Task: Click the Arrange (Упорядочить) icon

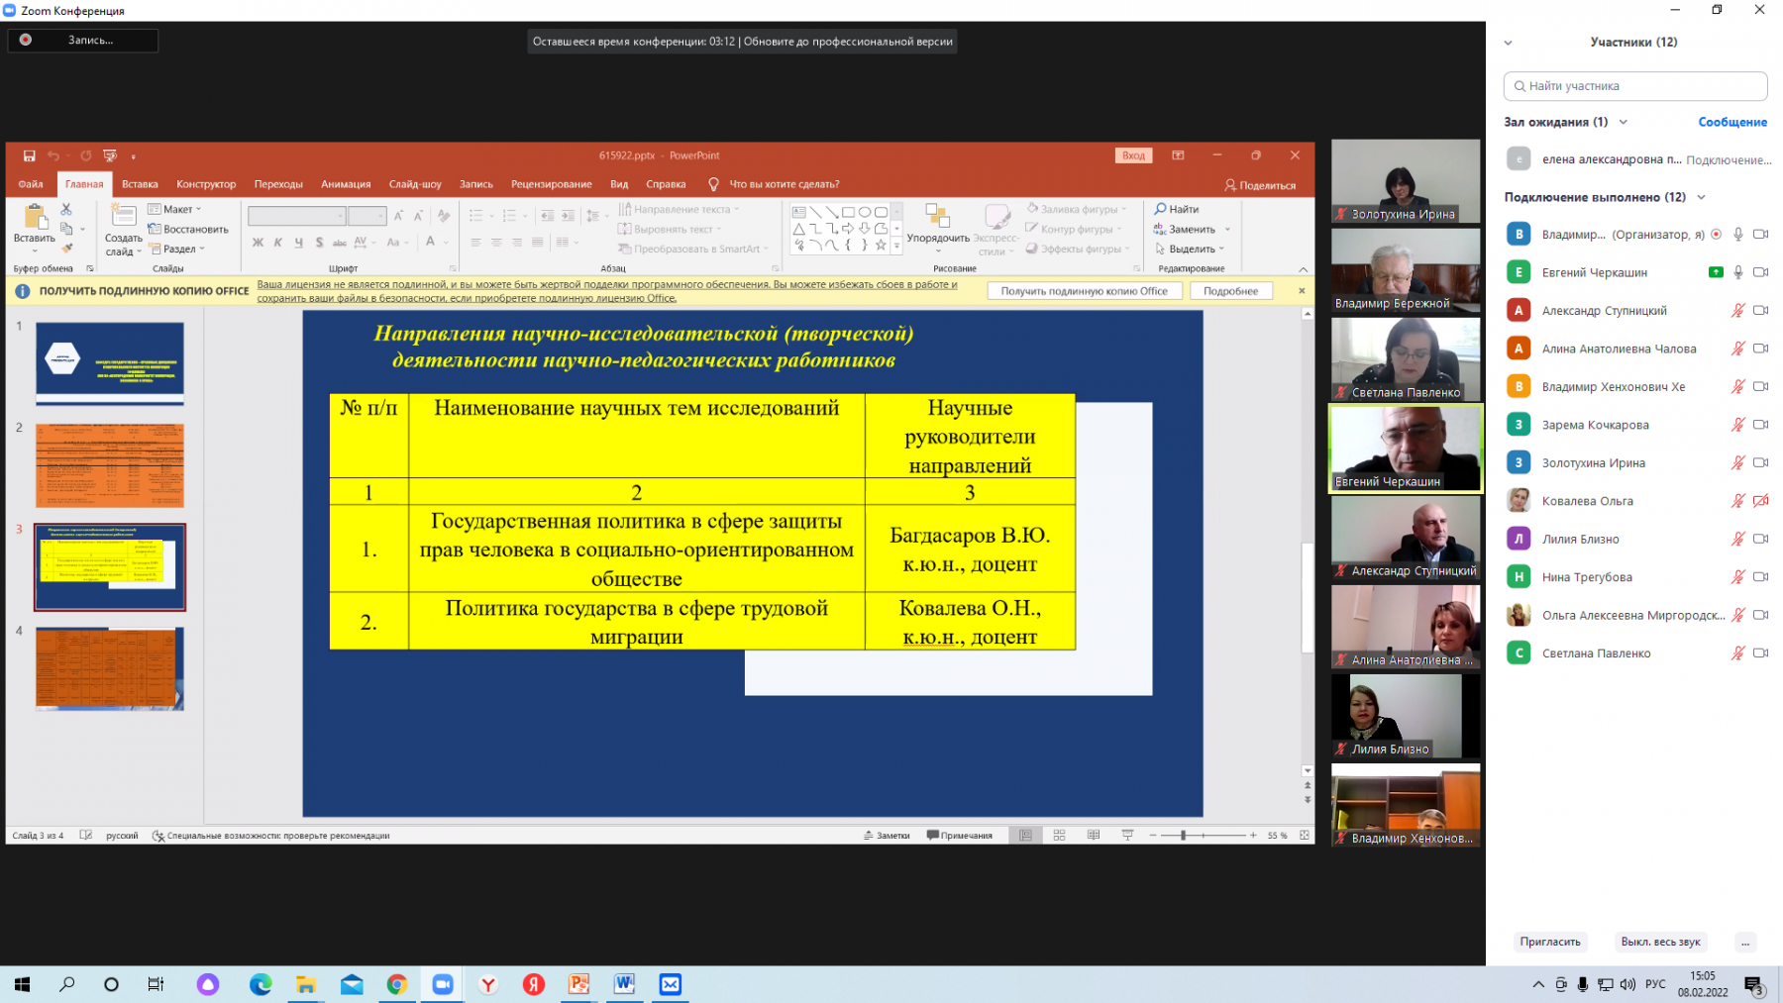Action: pos(937,216)
